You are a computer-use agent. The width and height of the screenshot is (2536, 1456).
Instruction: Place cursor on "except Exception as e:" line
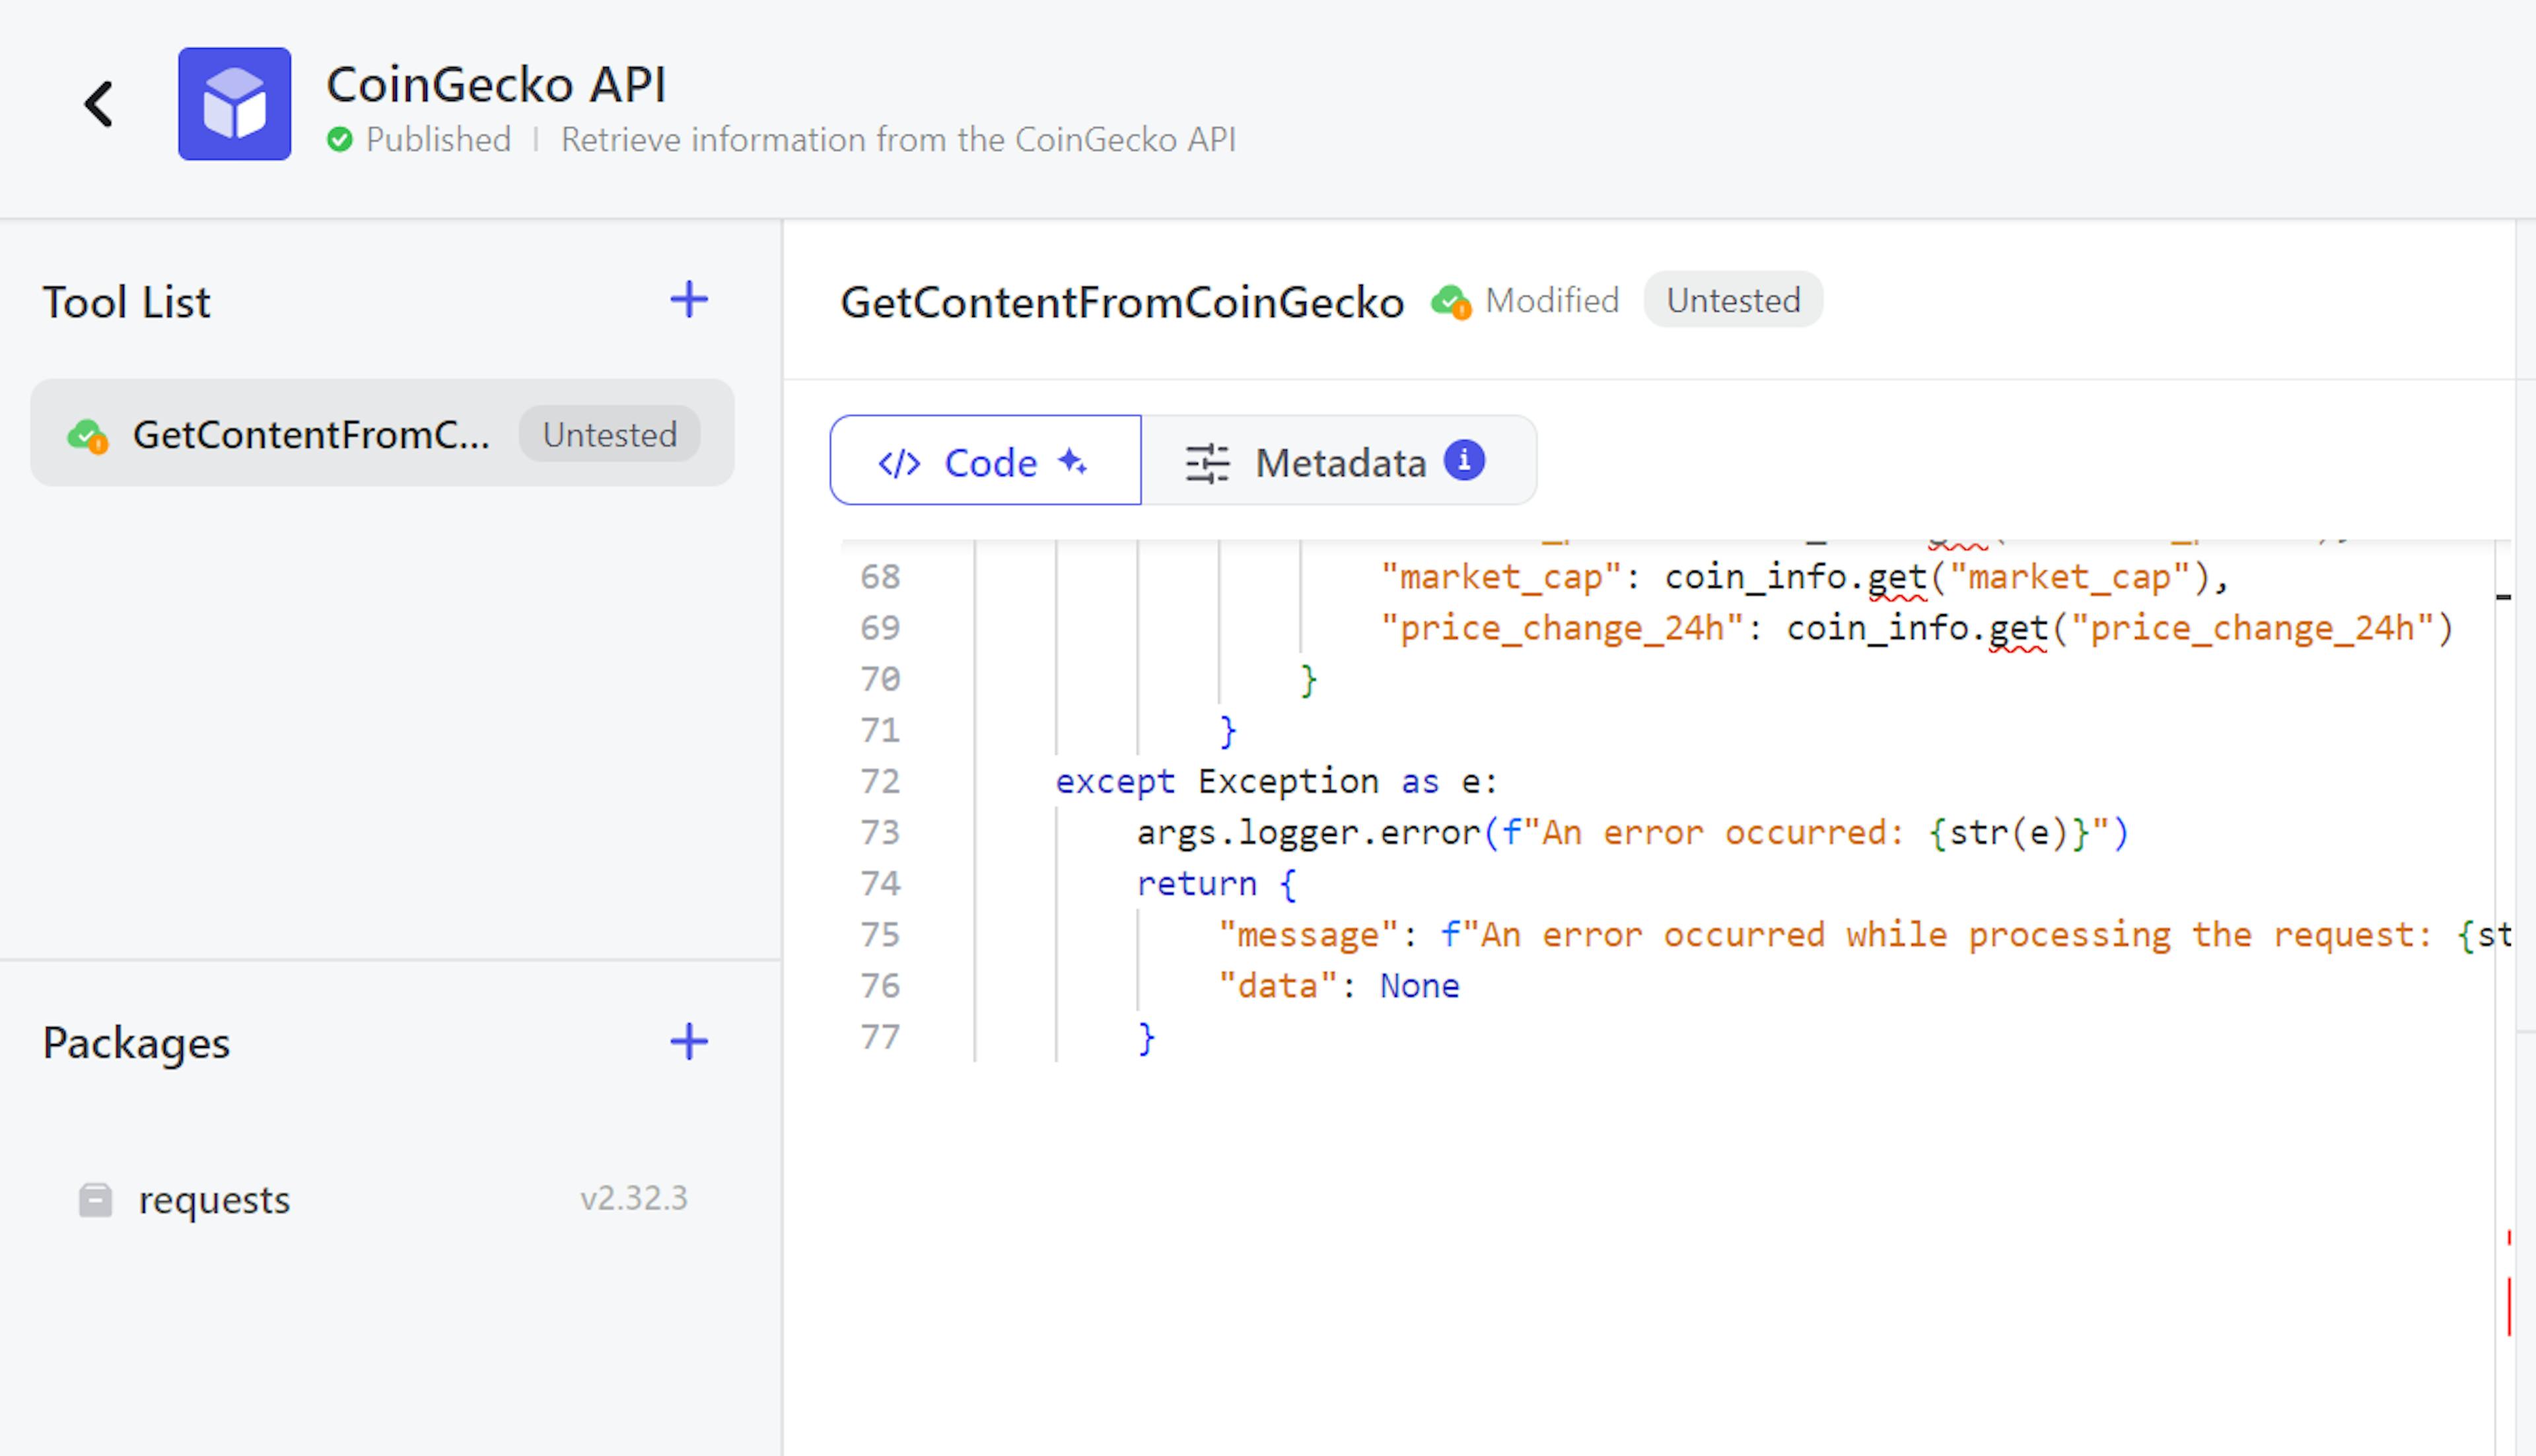(1277, 781)
